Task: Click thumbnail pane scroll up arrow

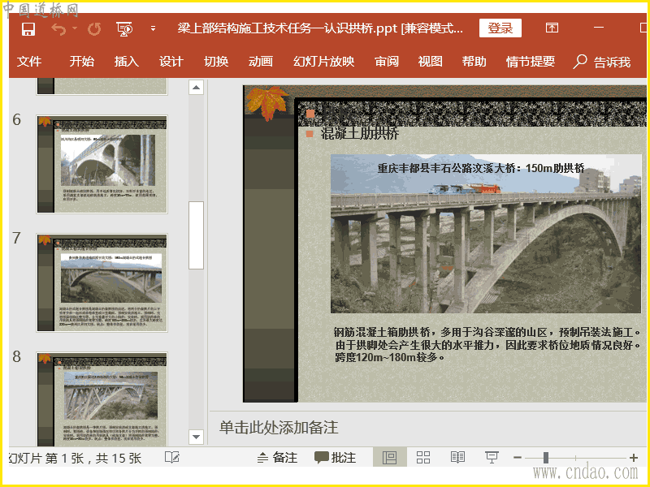Action: pyautogui.click(x=196, y=88)
